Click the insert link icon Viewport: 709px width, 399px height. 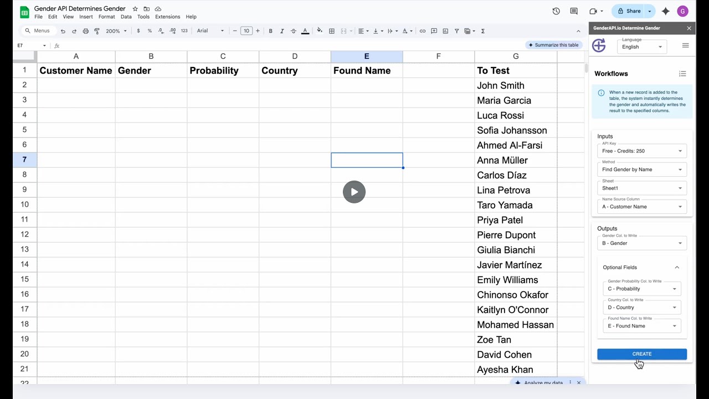tap(423, 31)
